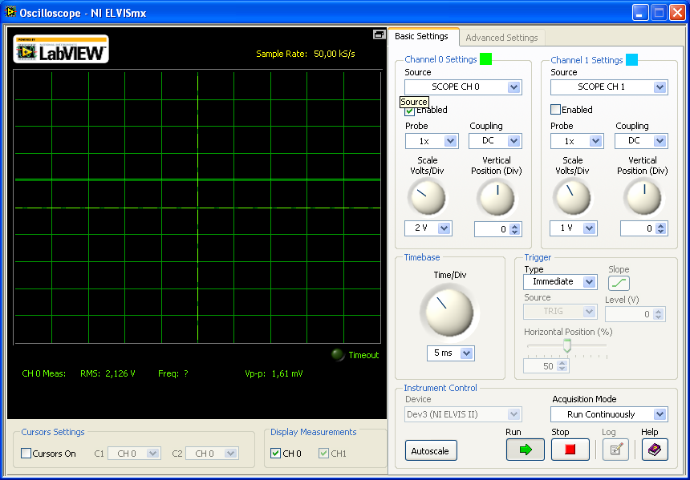Adjust the Horizontal Position slider
This screenshot has width=690, height=480.
(567, 345)
